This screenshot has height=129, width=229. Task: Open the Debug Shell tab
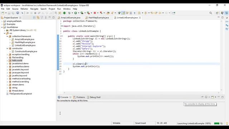[94, 97]
